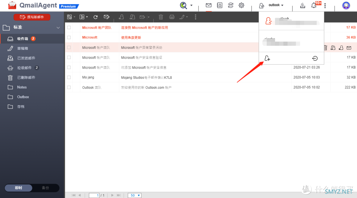Open the 收件箱 inbox folder
Screen dimensions: 357x198
[32, 39]
